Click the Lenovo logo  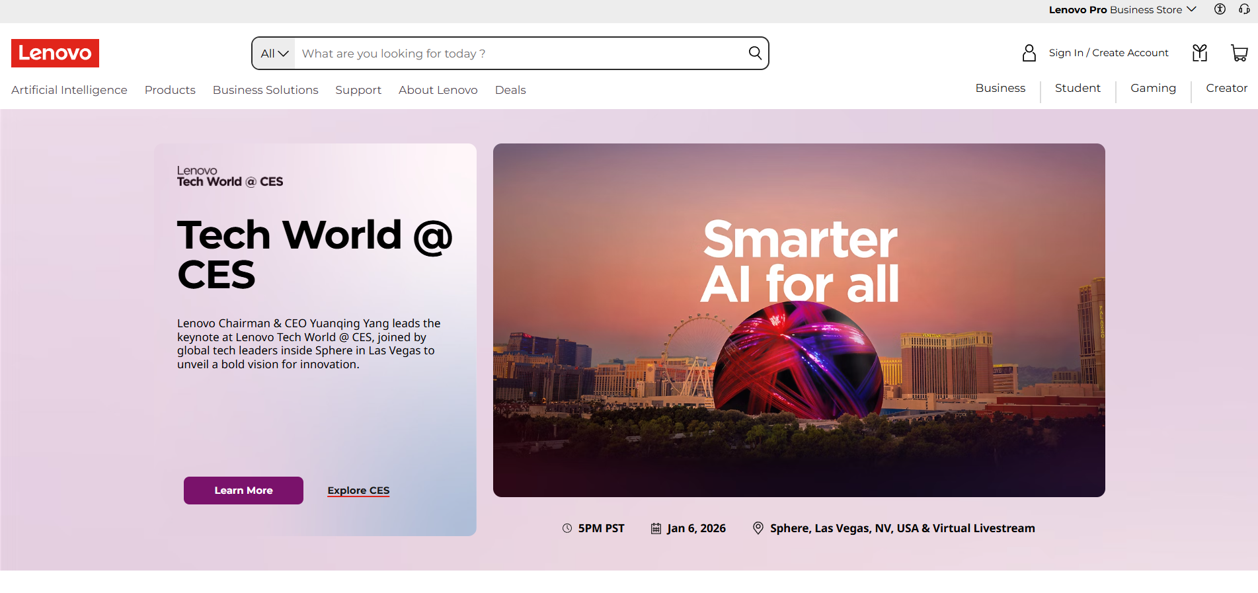tap(55, 53)
